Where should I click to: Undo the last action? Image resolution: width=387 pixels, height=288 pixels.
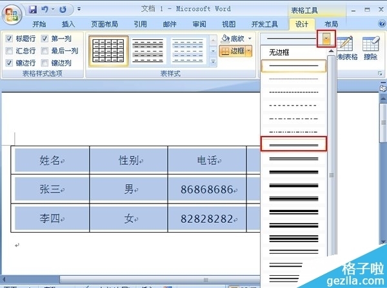point(45,10)
